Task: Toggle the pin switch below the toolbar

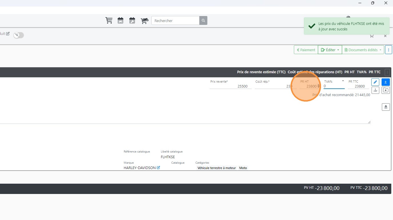Action: (19, 35)
